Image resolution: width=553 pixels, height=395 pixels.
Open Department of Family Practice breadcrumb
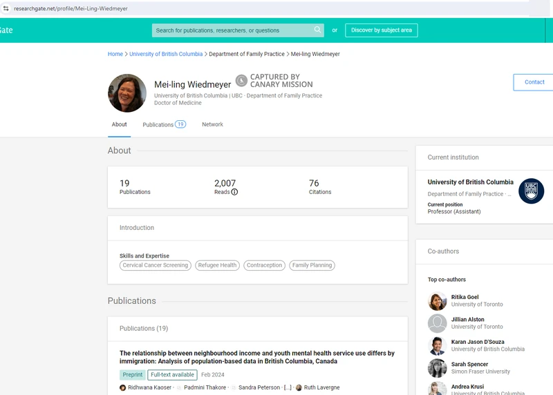[x=247, y=54]
